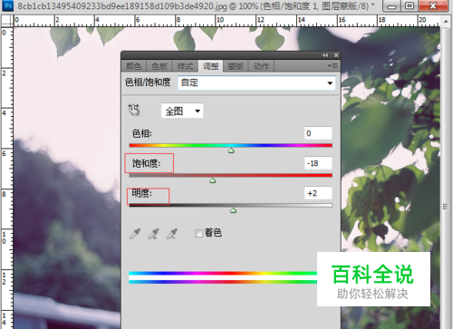The width and height of the screenshot is (453, 329).
Task: Close the adjustments panel
Action: 336,55
